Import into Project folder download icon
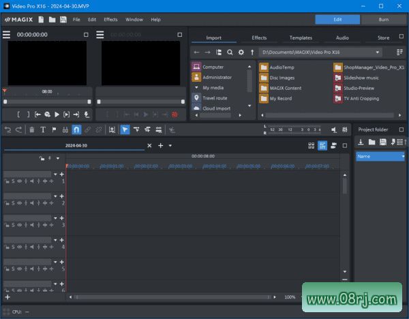409x319 pixels. tap(361, 142)
